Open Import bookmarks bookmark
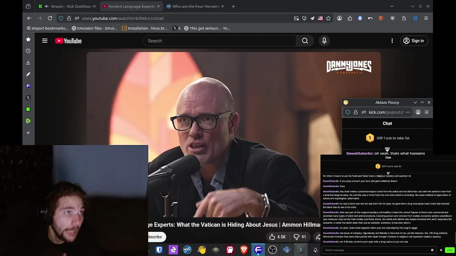 click(x=47, y=28)
